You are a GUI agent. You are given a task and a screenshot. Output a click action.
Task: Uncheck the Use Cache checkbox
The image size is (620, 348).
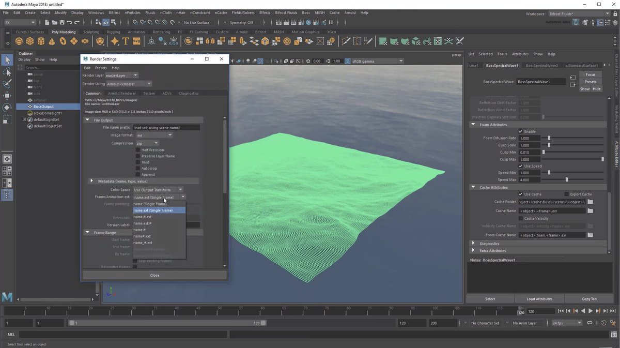tap(521, 194)
